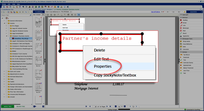This screenshot has height=111, width=204.
Task: Tick the Unused folder checkbox
Action: point(6,97)
